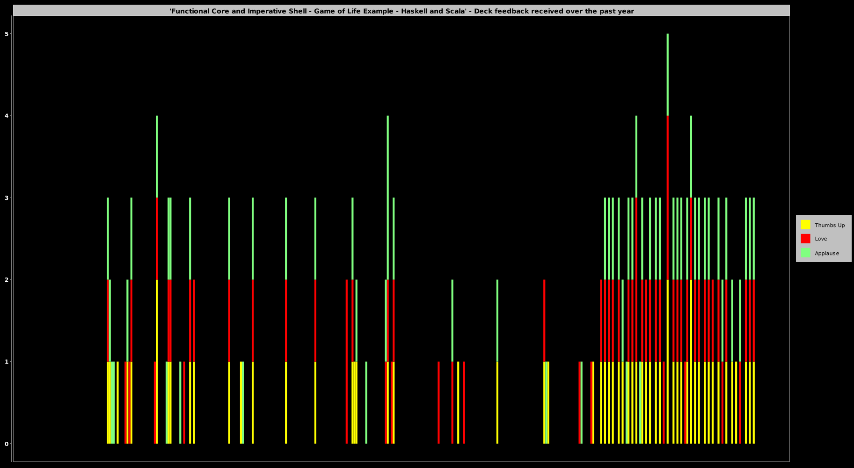The image size is (854, 468).
Task: Click the y-axis label 0
Action: [x=7, y=444]
